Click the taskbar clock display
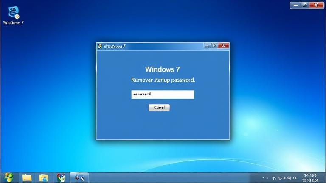 point(310,178)
